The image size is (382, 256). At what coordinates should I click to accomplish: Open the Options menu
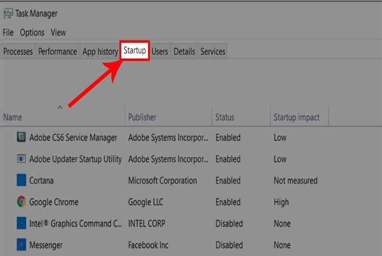[32, 32]
